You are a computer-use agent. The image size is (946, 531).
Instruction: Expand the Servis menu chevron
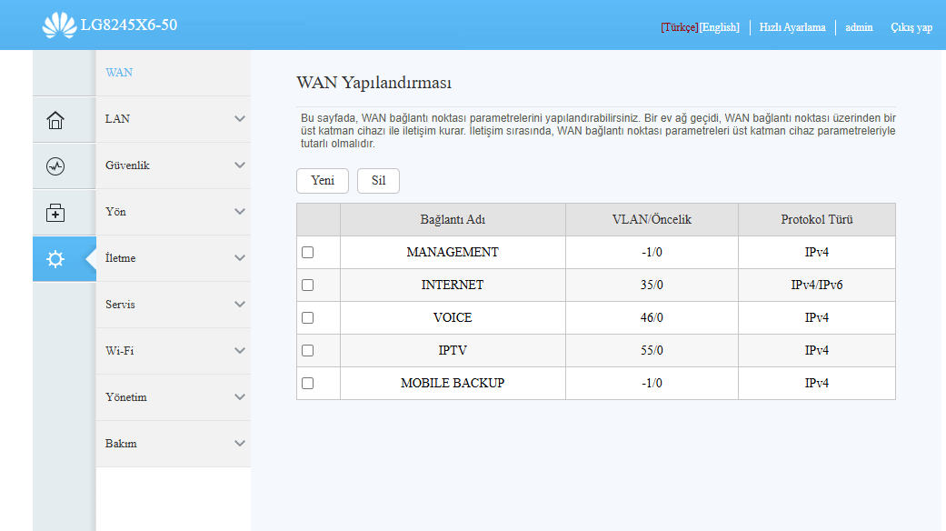[x=240, y=304]
